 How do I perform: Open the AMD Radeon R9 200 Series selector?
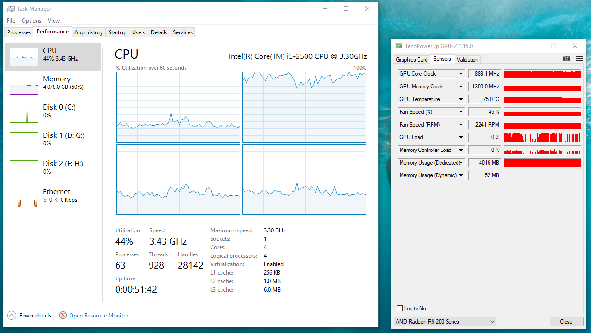pos(445,322)
